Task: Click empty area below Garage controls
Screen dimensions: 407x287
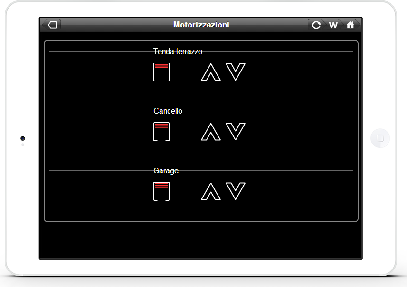Action: 201,239
